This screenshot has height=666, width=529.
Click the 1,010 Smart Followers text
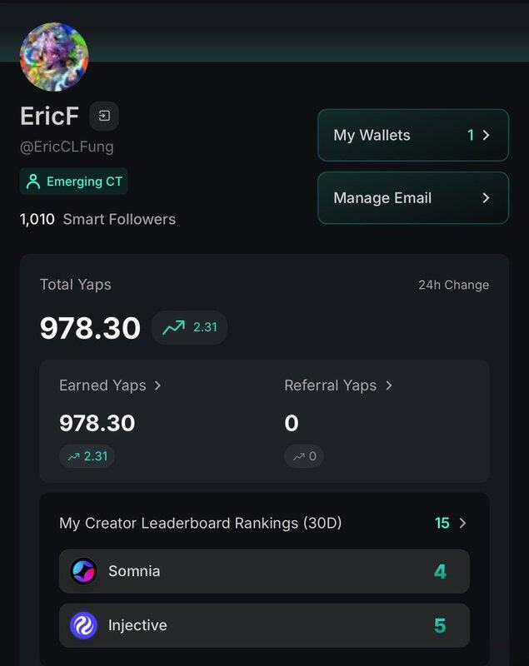[97, 220]
